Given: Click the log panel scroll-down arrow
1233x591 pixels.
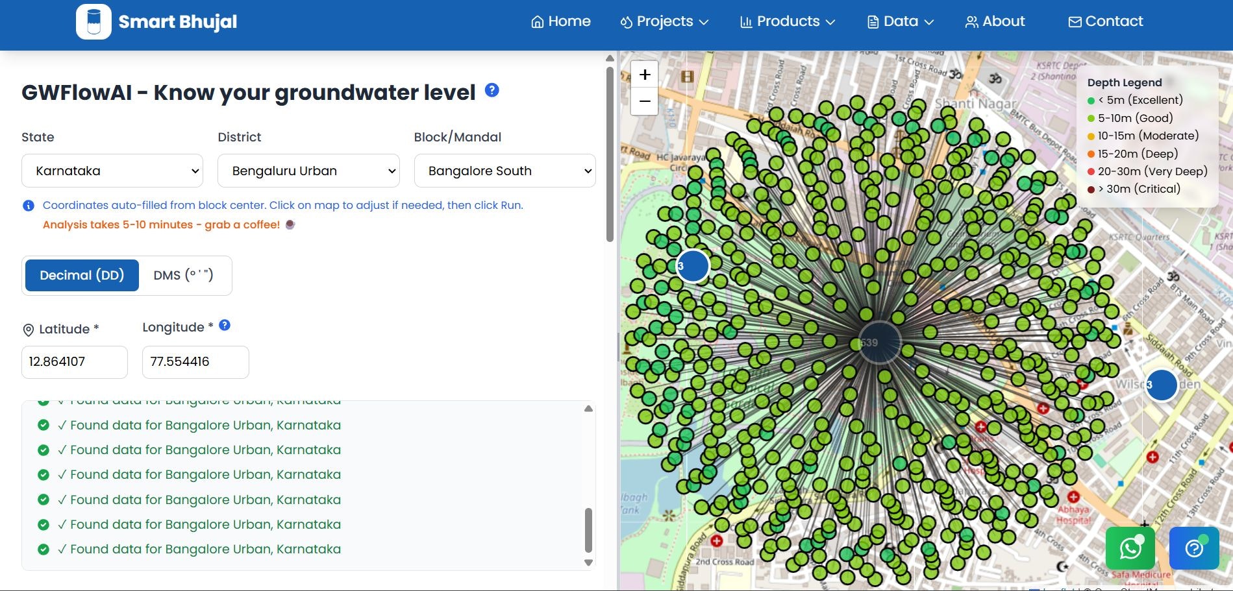Looking at the screenshot, I should 588,562.
